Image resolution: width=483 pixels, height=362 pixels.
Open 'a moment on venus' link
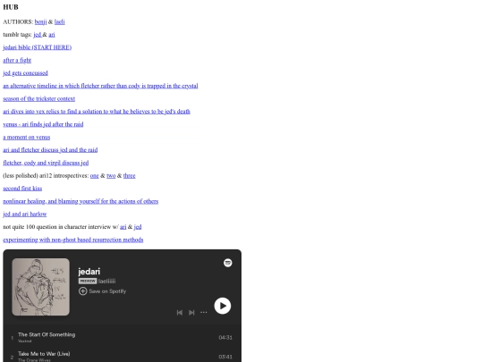click(x=27, y=138)
